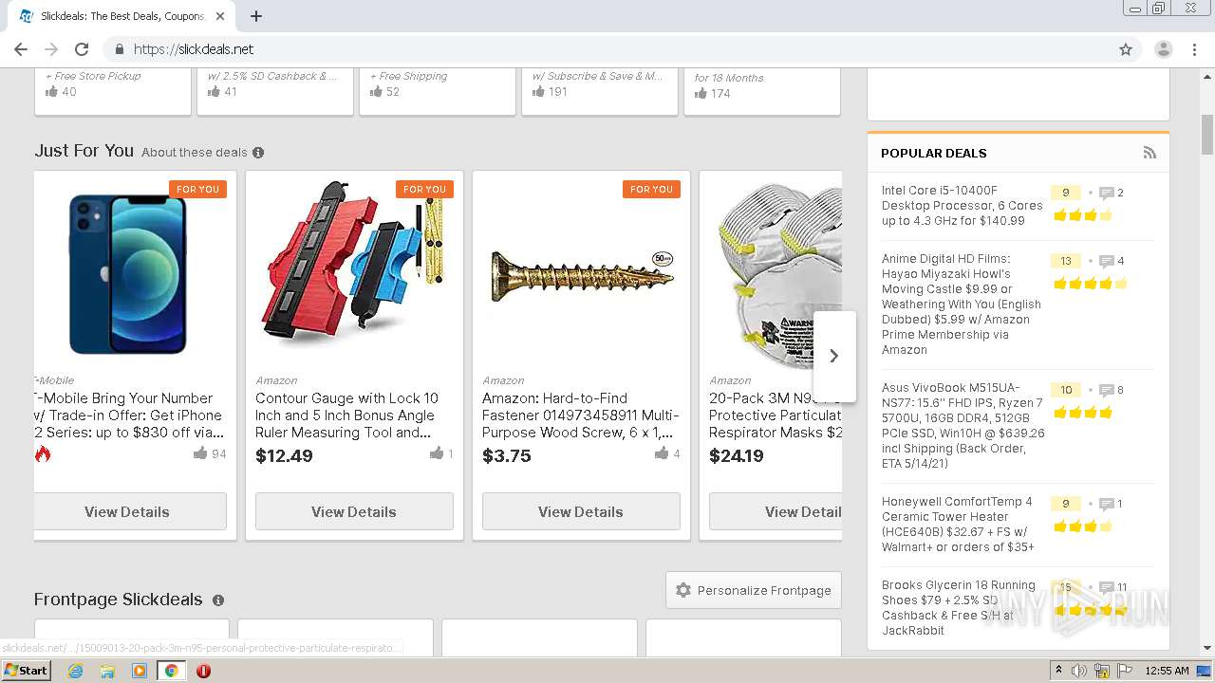The height and width of the screenshot is (683, 1215).
Task: Bookmark this page with the star icon
Action: coord(1126,49)
